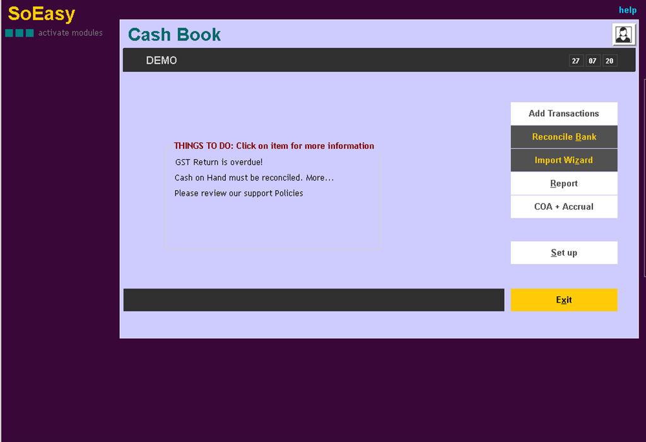The width and height of the screenshot is (646, 442).
Task: Open 'Please review our support Policies' item
Action: [238, 193]
